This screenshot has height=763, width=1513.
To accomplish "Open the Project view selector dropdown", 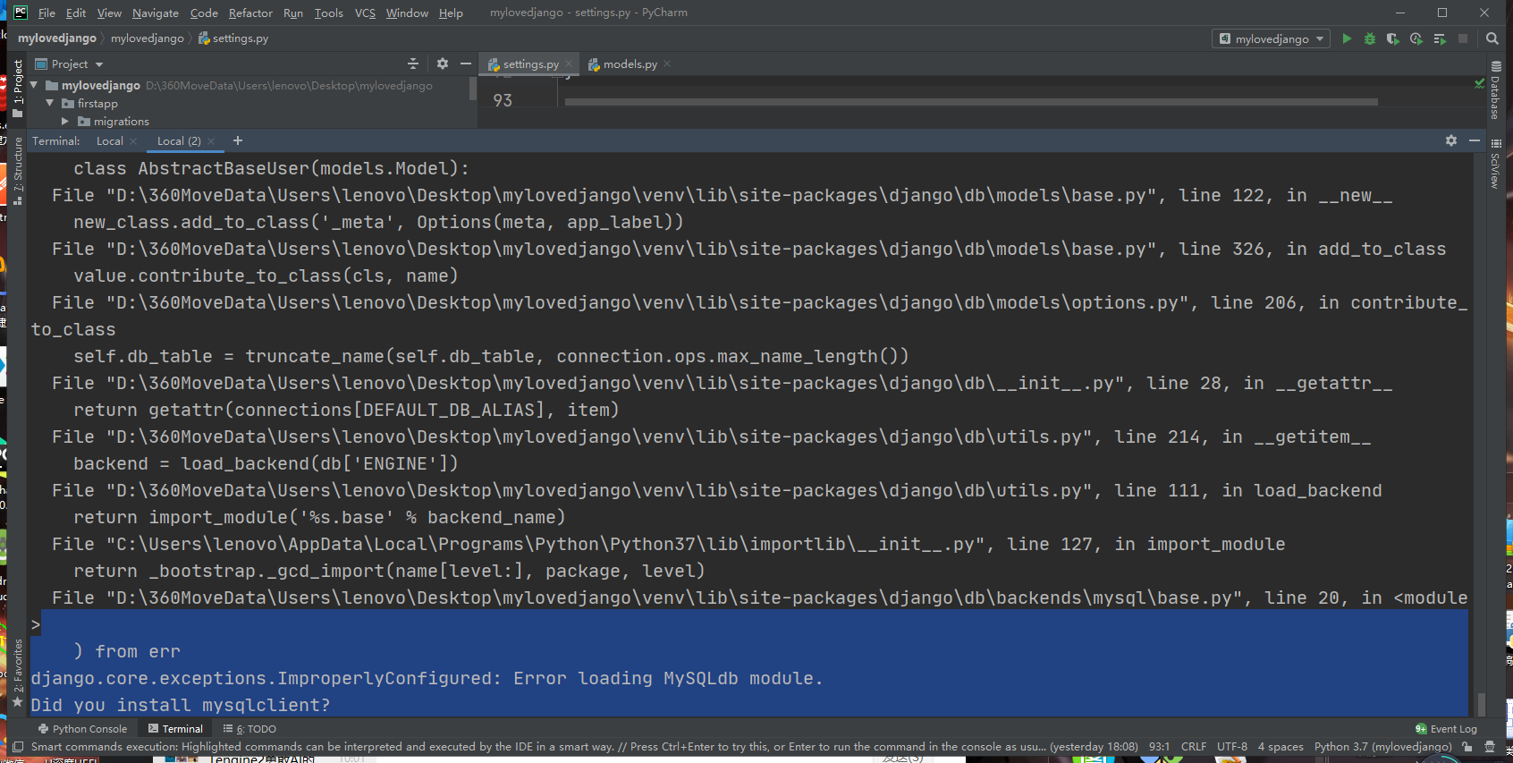I will coord(69,64).
